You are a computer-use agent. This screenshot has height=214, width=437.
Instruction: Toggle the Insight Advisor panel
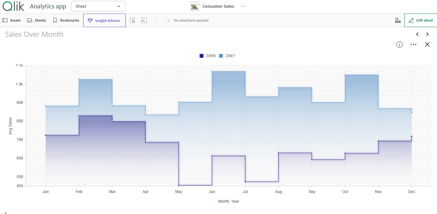coord(104,20)
